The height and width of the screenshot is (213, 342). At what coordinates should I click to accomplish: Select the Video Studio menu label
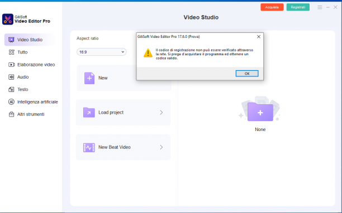(30, 40)
